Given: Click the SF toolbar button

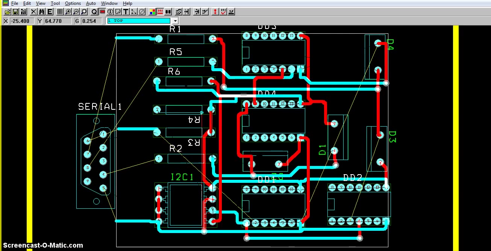Looking at the screenshot, I should (231, 12).
